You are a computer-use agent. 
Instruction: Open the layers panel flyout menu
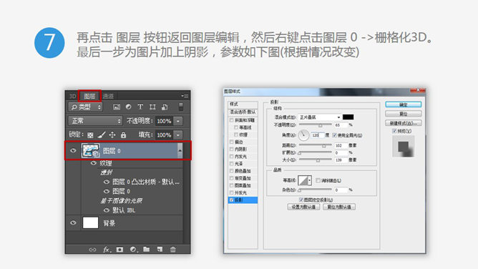pos(185,96)
